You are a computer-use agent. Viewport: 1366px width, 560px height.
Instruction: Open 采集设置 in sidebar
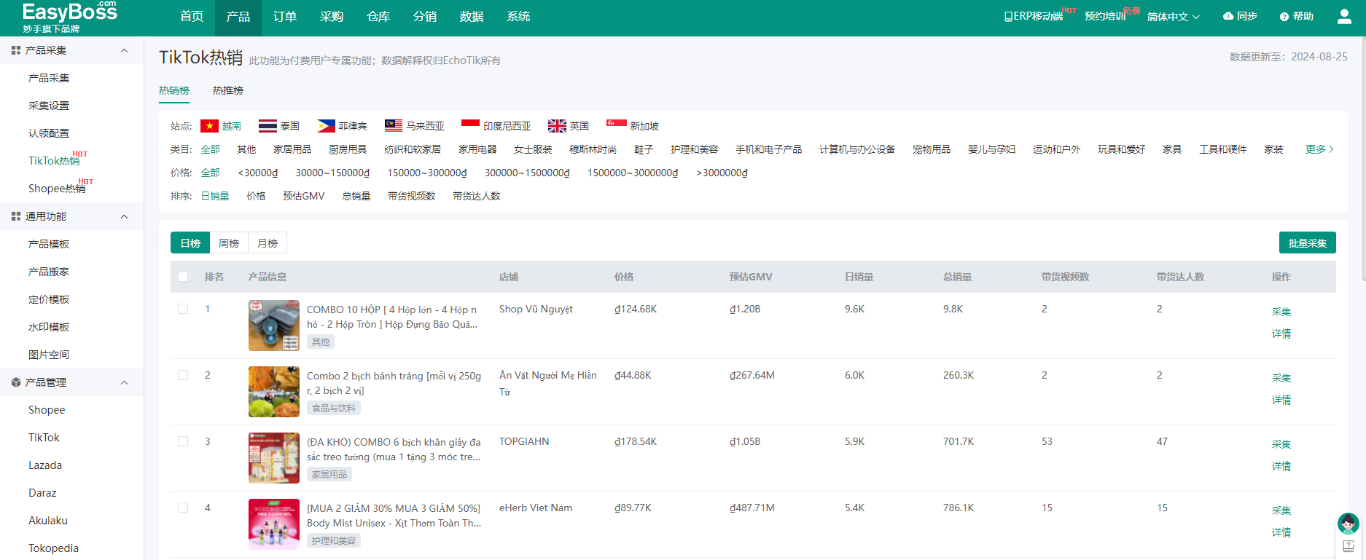click(x=49, y=106)
